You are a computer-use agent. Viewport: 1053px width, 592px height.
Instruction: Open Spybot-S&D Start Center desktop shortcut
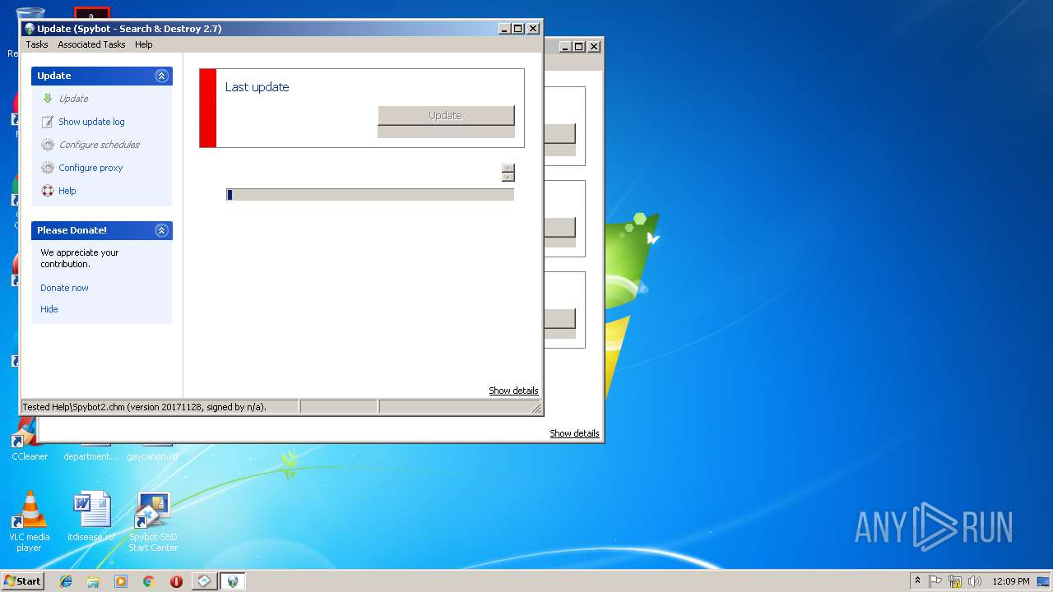(x=153, y=520)
